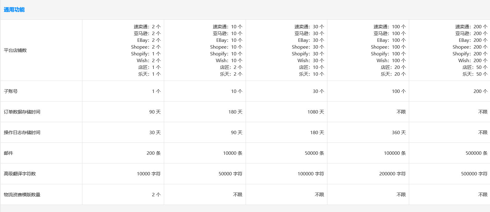Click the 乐天: 2 个 entry

(x=231, y=74)
